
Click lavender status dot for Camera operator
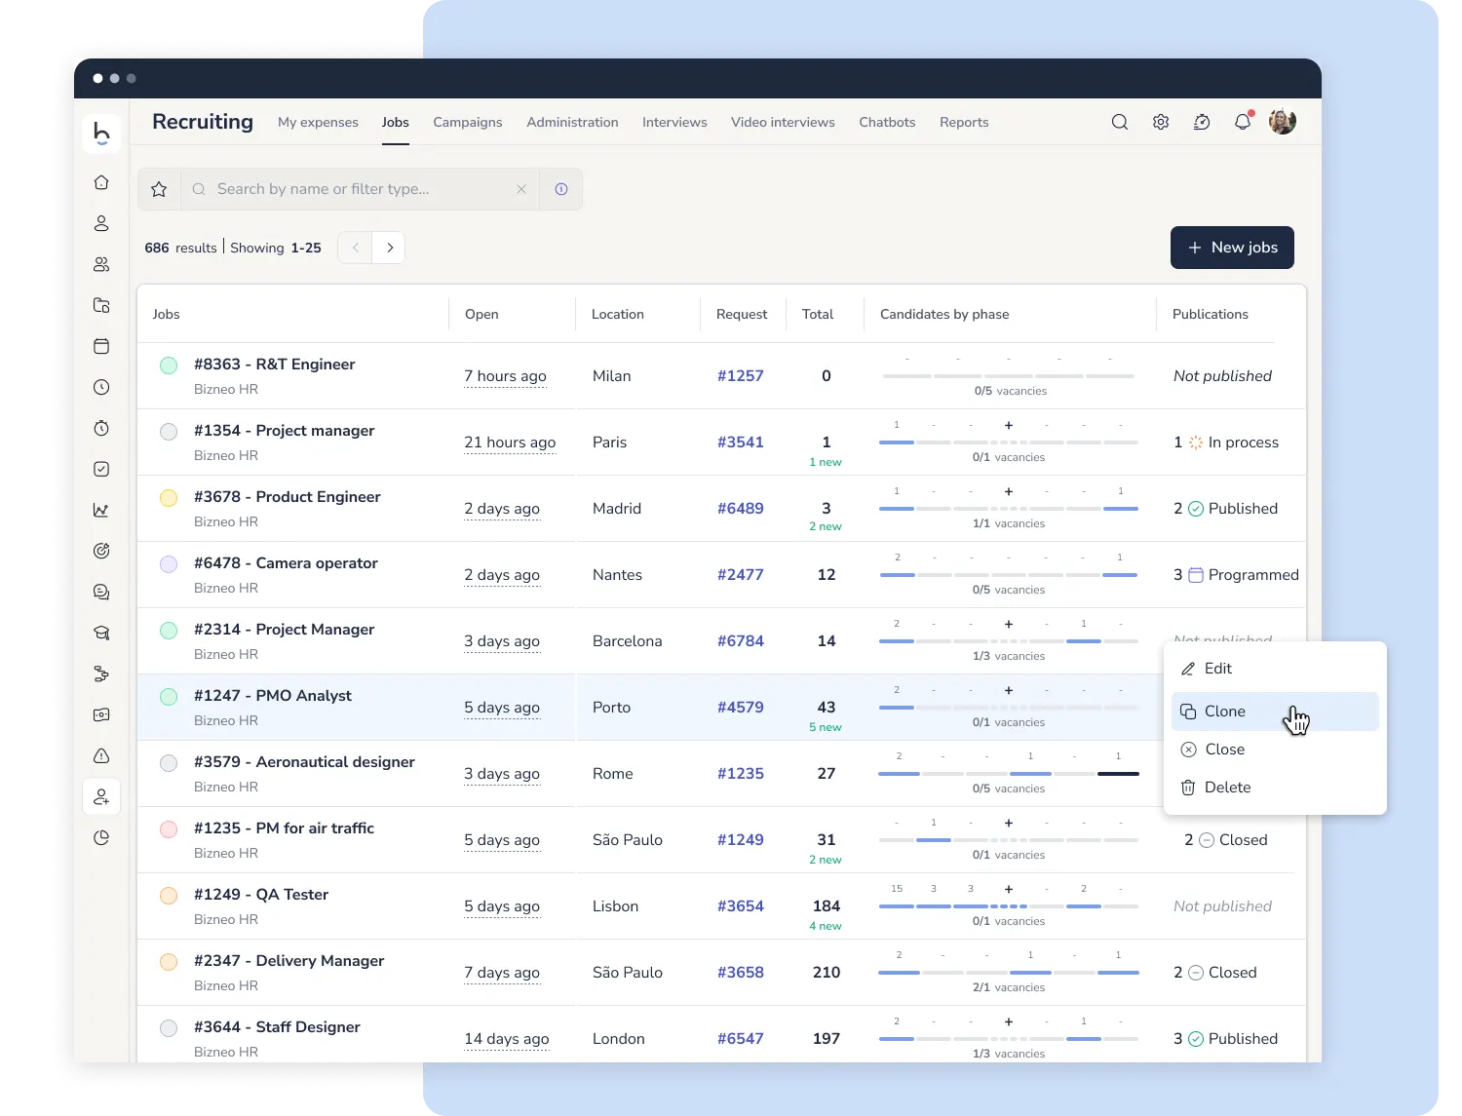(x=169, y=564)
